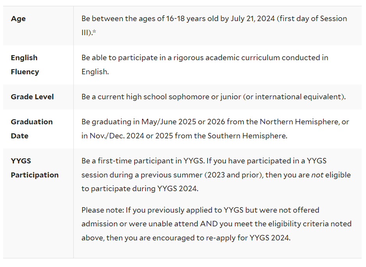Click the to participate during YYGS 2024 line
Image resolution: width=366 pixels, height=267 pixels.
pos(140,188)
